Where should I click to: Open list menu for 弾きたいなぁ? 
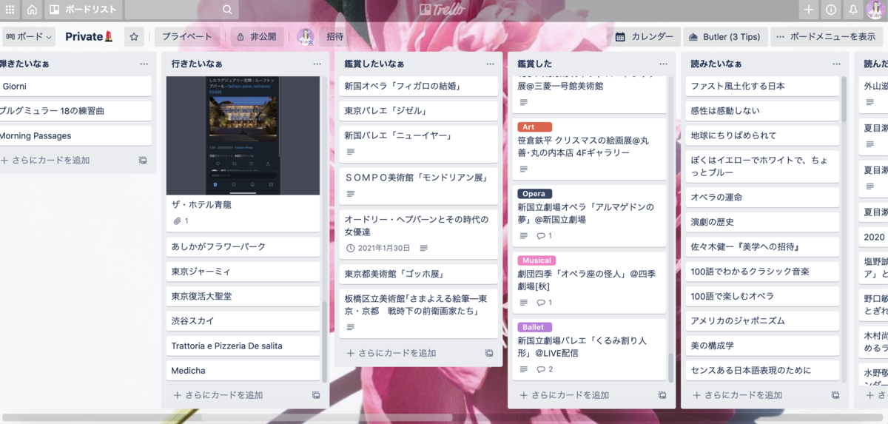pos(144,64)
